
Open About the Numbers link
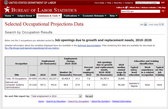point(101,101)
